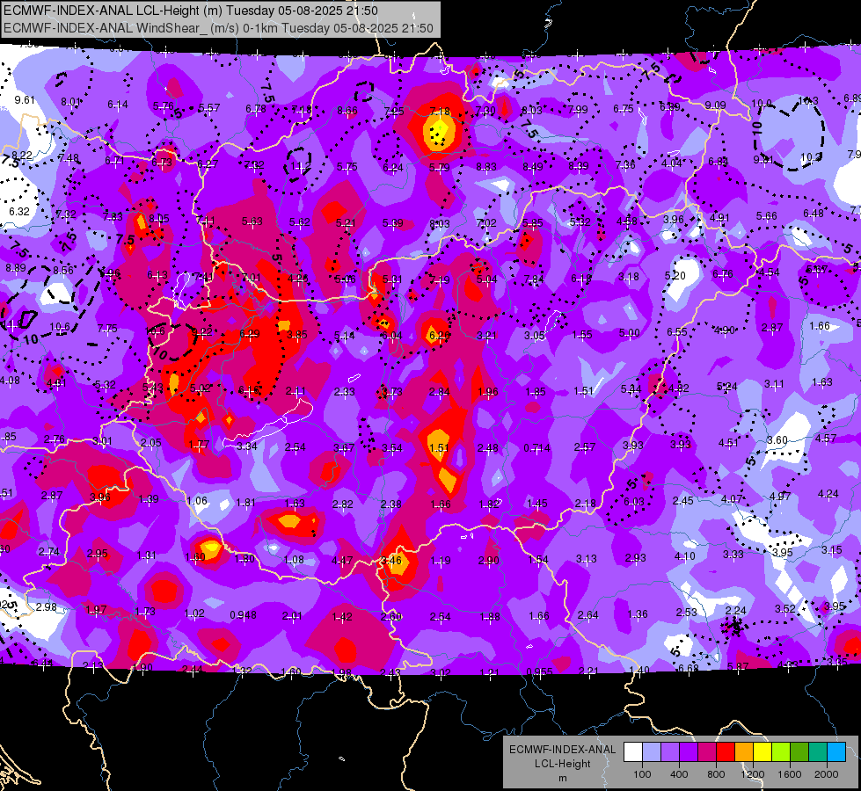861x791 pixels.
Task: Click the white swatch in the LCL-Height legend
Action: point(633,752)
